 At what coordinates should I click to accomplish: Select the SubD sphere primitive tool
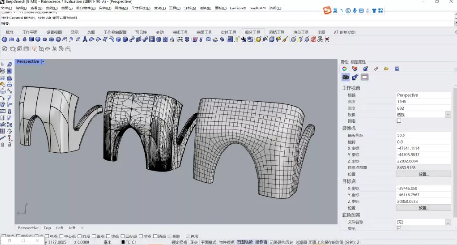pos(38,39)
